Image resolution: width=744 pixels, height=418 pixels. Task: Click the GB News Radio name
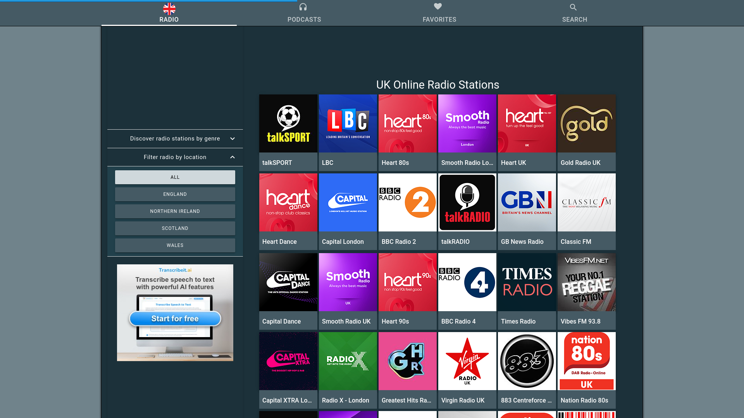522,242
